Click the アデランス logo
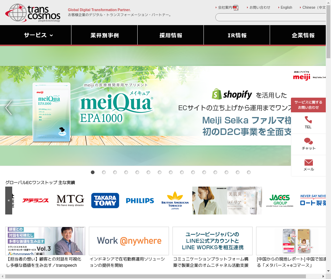 tap(36, 201)
